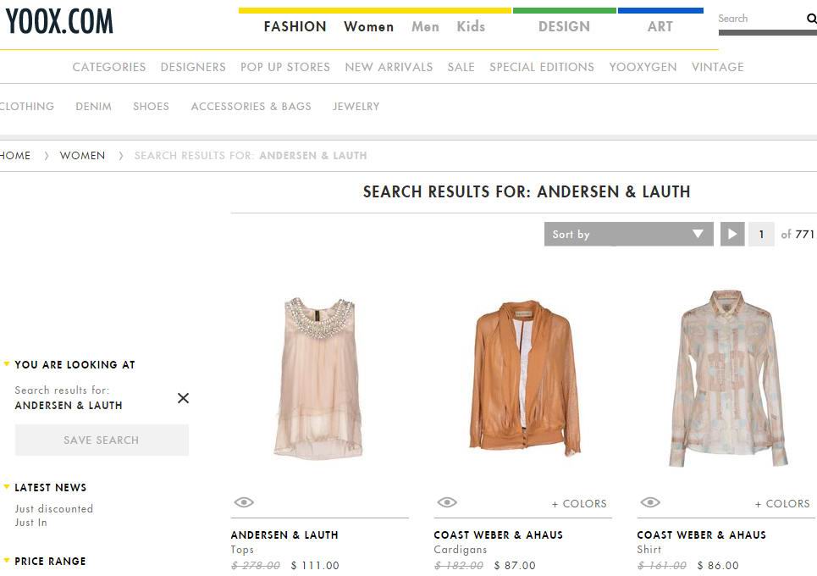This screenshot has width=817, height=576.
Task: Open the beaded pink top image
Action: pos(318,379)
